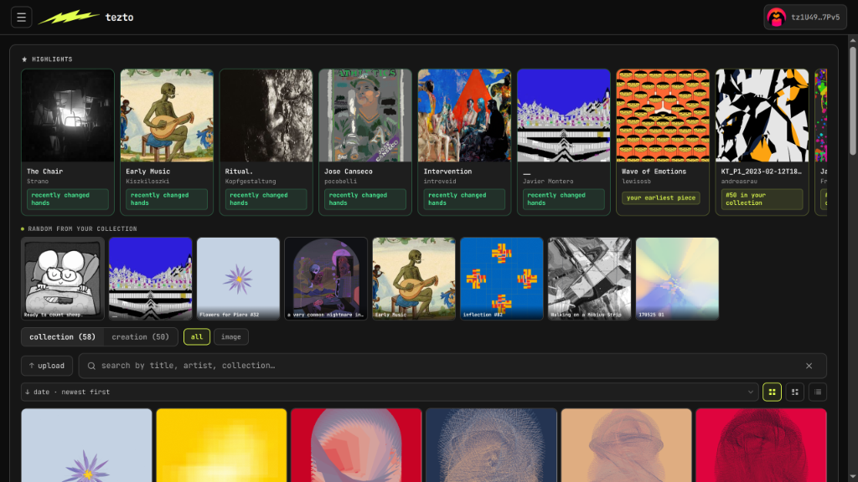
Task: Switch to collection (58) tab
Action: coord(62,337)
